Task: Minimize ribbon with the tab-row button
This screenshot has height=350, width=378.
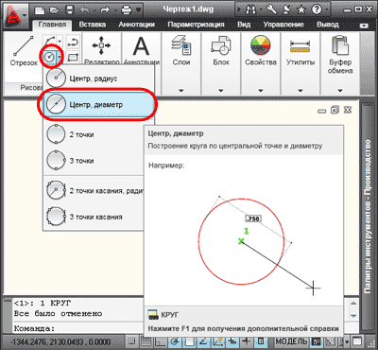Action: pos(364,26)
